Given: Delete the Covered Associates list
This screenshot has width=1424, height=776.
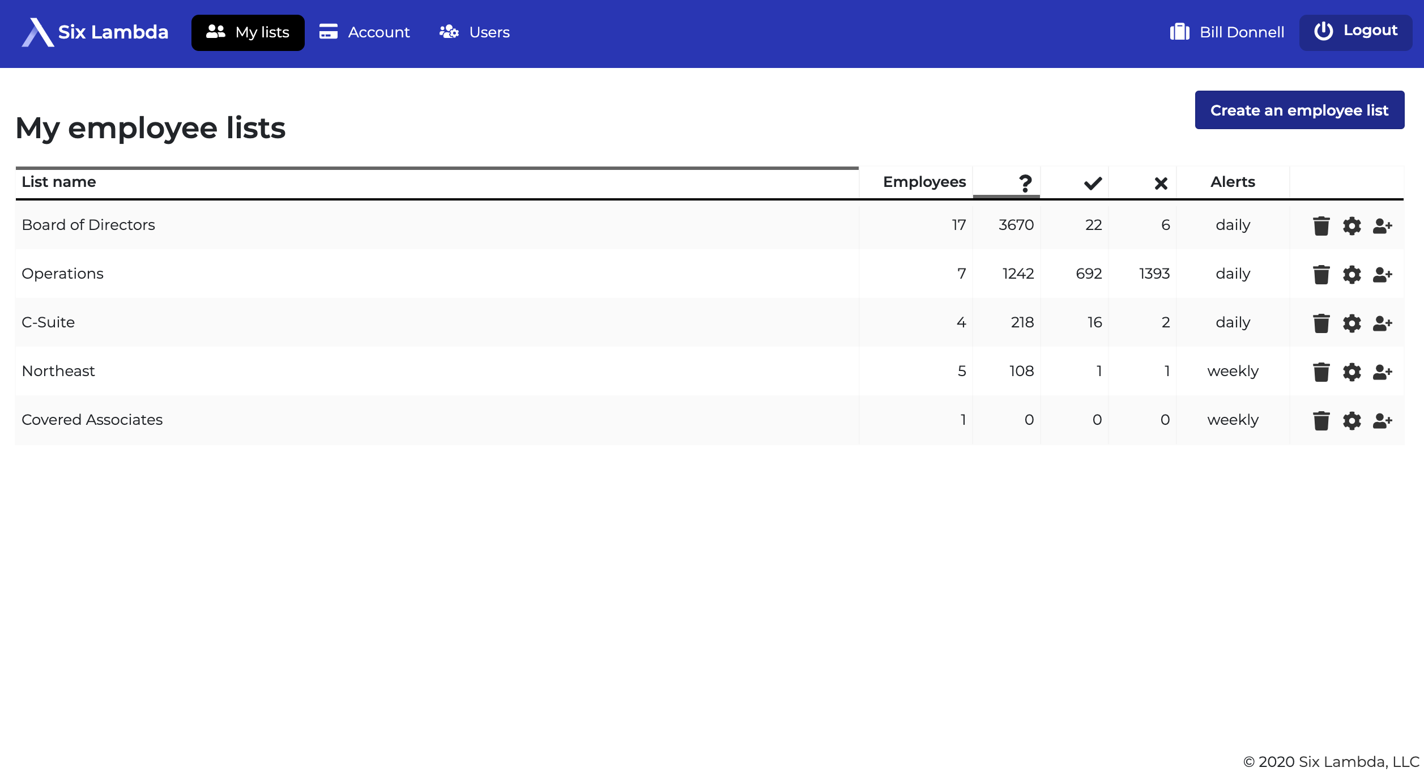Looking at the screenshot, I should [1321, 421].
